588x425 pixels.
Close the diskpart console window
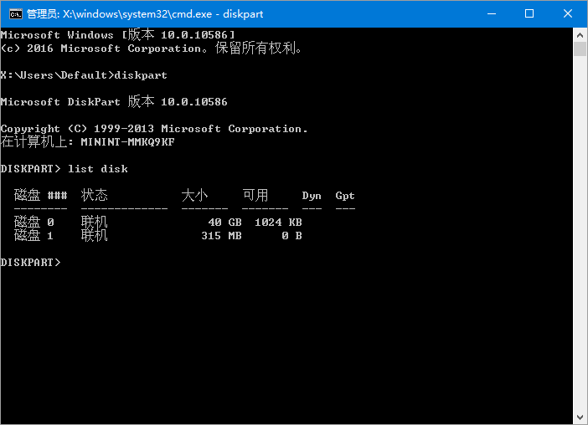pos(568,13)
